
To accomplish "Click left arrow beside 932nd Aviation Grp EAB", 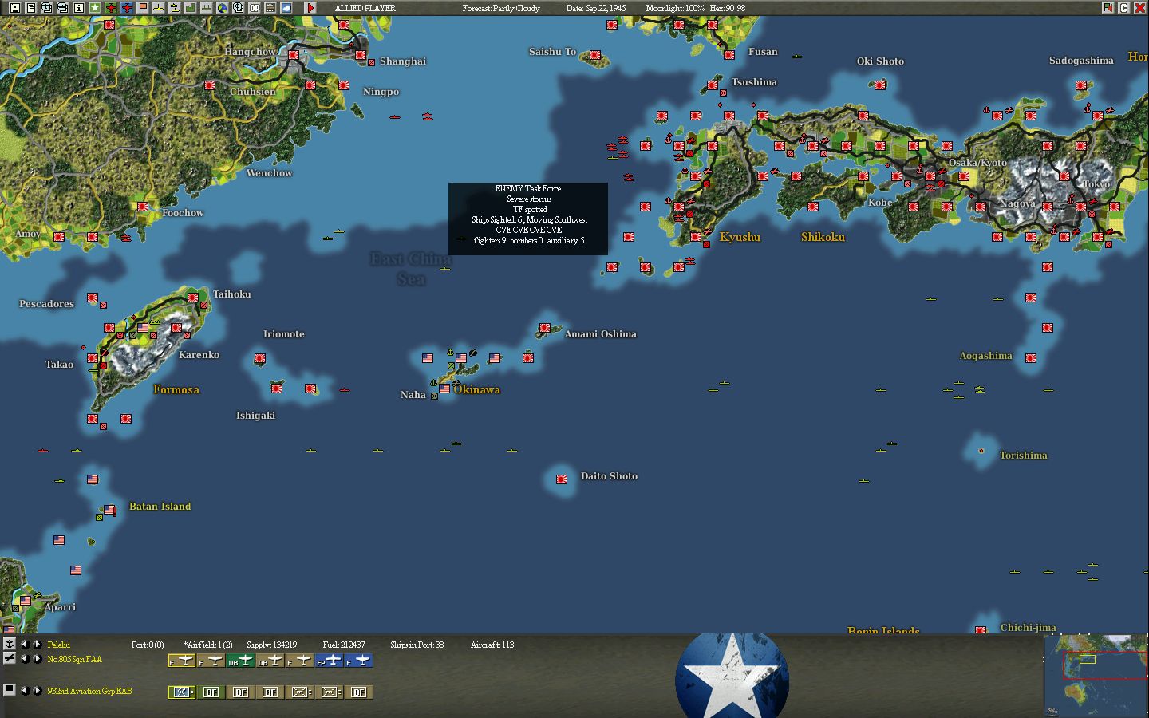I will (x=24, y=691).
